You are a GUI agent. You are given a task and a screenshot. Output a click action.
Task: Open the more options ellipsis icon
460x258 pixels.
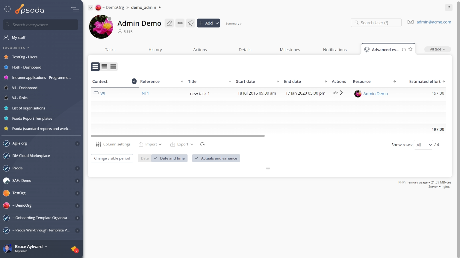click(x=180, y=23)
